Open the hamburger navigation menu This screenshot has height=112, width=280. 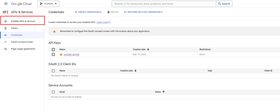pyautogui.click(x=6, y=4)
